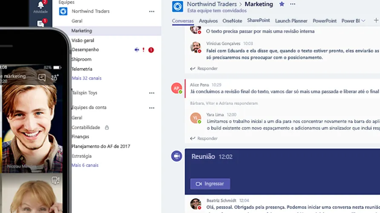
Task: Click Northwind Traders in the header breadcrumb
Action: 212,4
